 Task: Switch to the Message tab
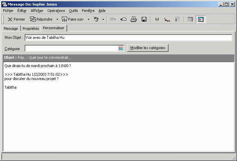click(x=11, y=29)
